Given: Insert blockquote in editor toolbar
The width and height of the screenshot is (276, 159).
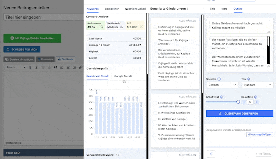Looking at the screenshot, I should 56,67.
